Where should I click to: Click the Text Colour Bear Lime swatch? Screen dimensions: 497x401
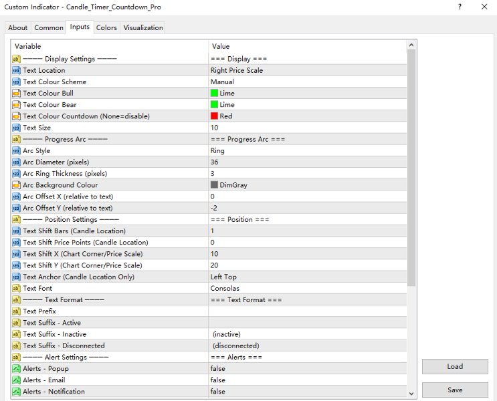click(214, 104)
